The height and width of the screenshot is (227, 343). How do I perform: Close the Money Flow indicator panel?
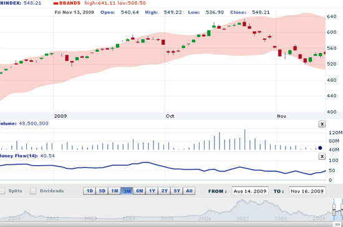point(322,156)
